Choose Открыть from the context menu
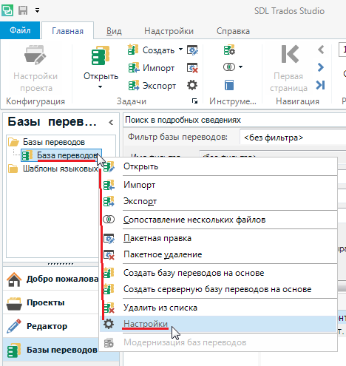Image resolution: width=346 pixels, height=366 pixels. click(x=218, y=166)
